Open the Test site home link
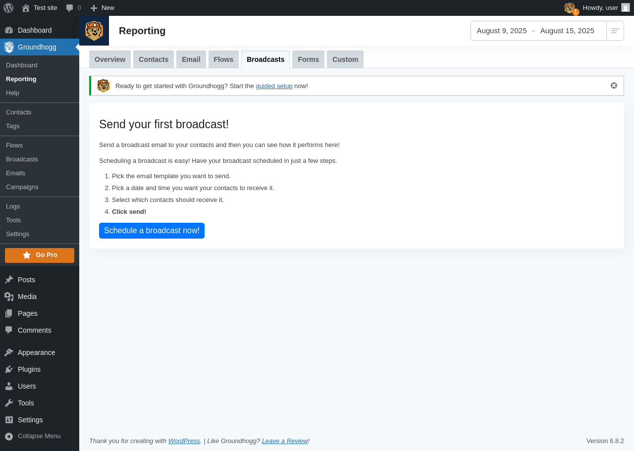This screenshot has height=451, width=634. 40,8
